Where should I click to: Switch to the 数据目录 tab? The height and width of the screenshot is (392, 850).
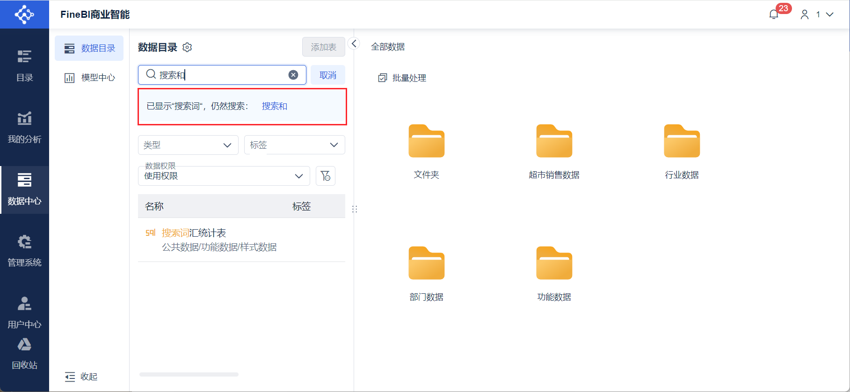(89, 48)
